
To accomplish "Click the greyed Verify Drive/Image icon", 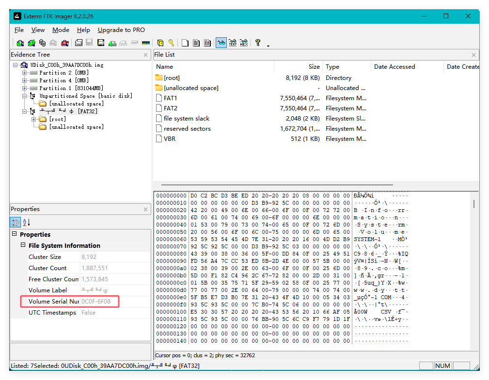I will click(x=134, y=43).
